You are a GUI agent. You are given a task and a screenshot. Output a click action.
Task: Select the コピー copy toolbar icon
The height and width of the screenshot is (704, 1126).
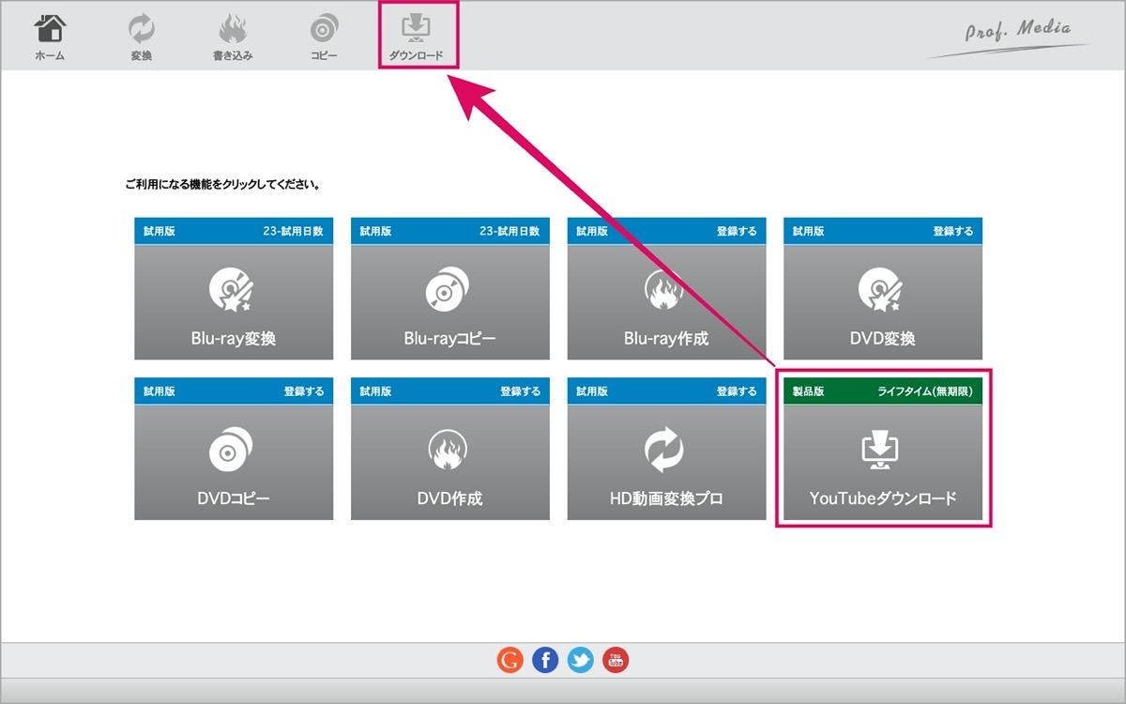coord(324,37)
